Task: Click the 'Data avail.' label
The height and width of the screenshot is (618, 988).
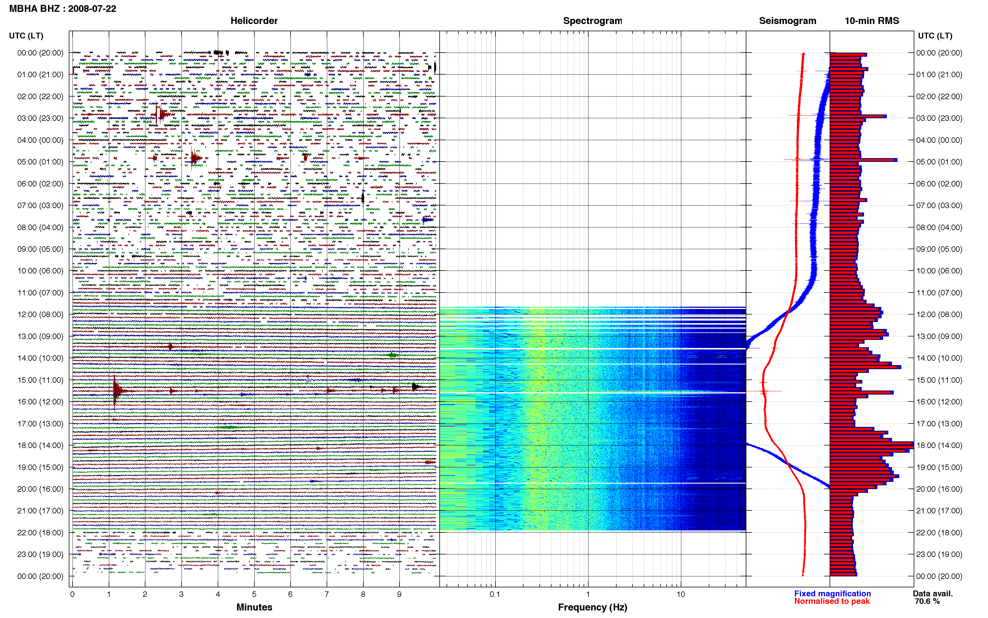Action: pyautogui.click(x=933, y=593)
